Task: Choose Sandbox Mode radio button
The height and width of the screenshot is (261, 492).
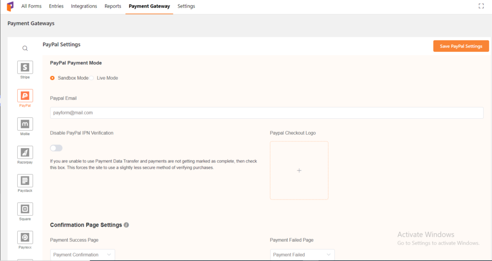Action: [x=52, y=78]
